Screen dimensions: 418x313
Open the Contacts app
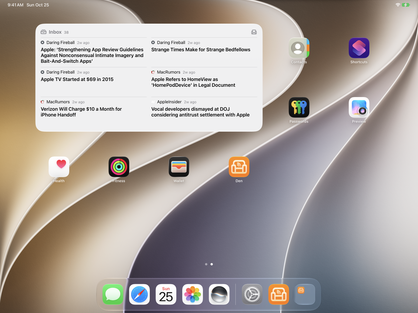[x=299, y=48]
